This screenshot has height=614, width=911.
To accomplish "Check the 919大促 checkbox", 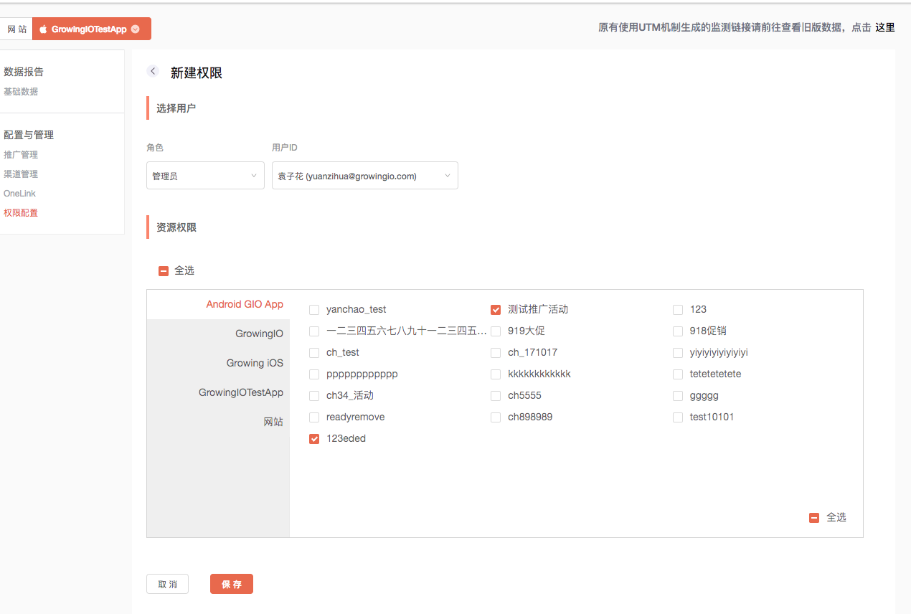I will pos(496,331).
